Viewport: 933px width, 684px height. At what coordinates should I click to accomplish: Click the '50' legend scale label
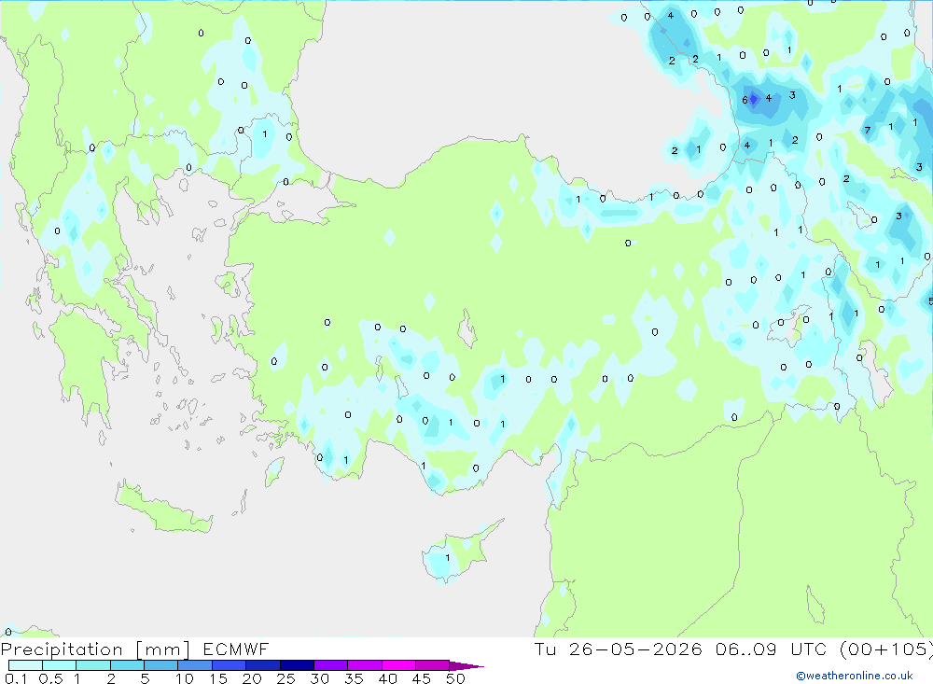coord(455,678)
